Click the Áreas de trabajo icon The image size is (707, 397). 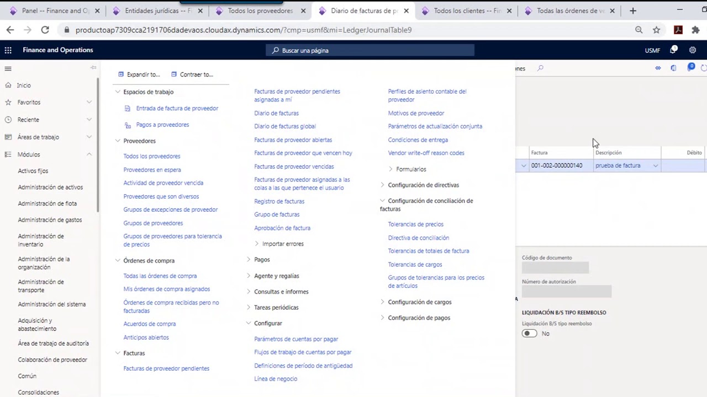tap(8, 137)
